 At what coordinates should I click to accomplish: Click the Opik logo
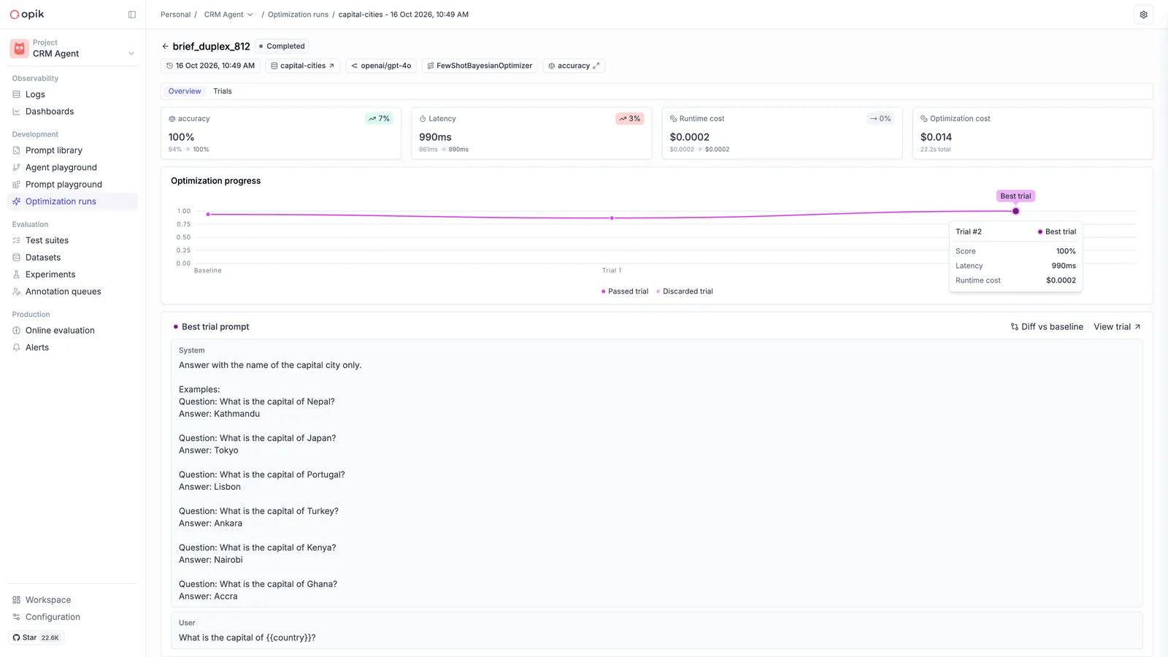click(27, 14)
